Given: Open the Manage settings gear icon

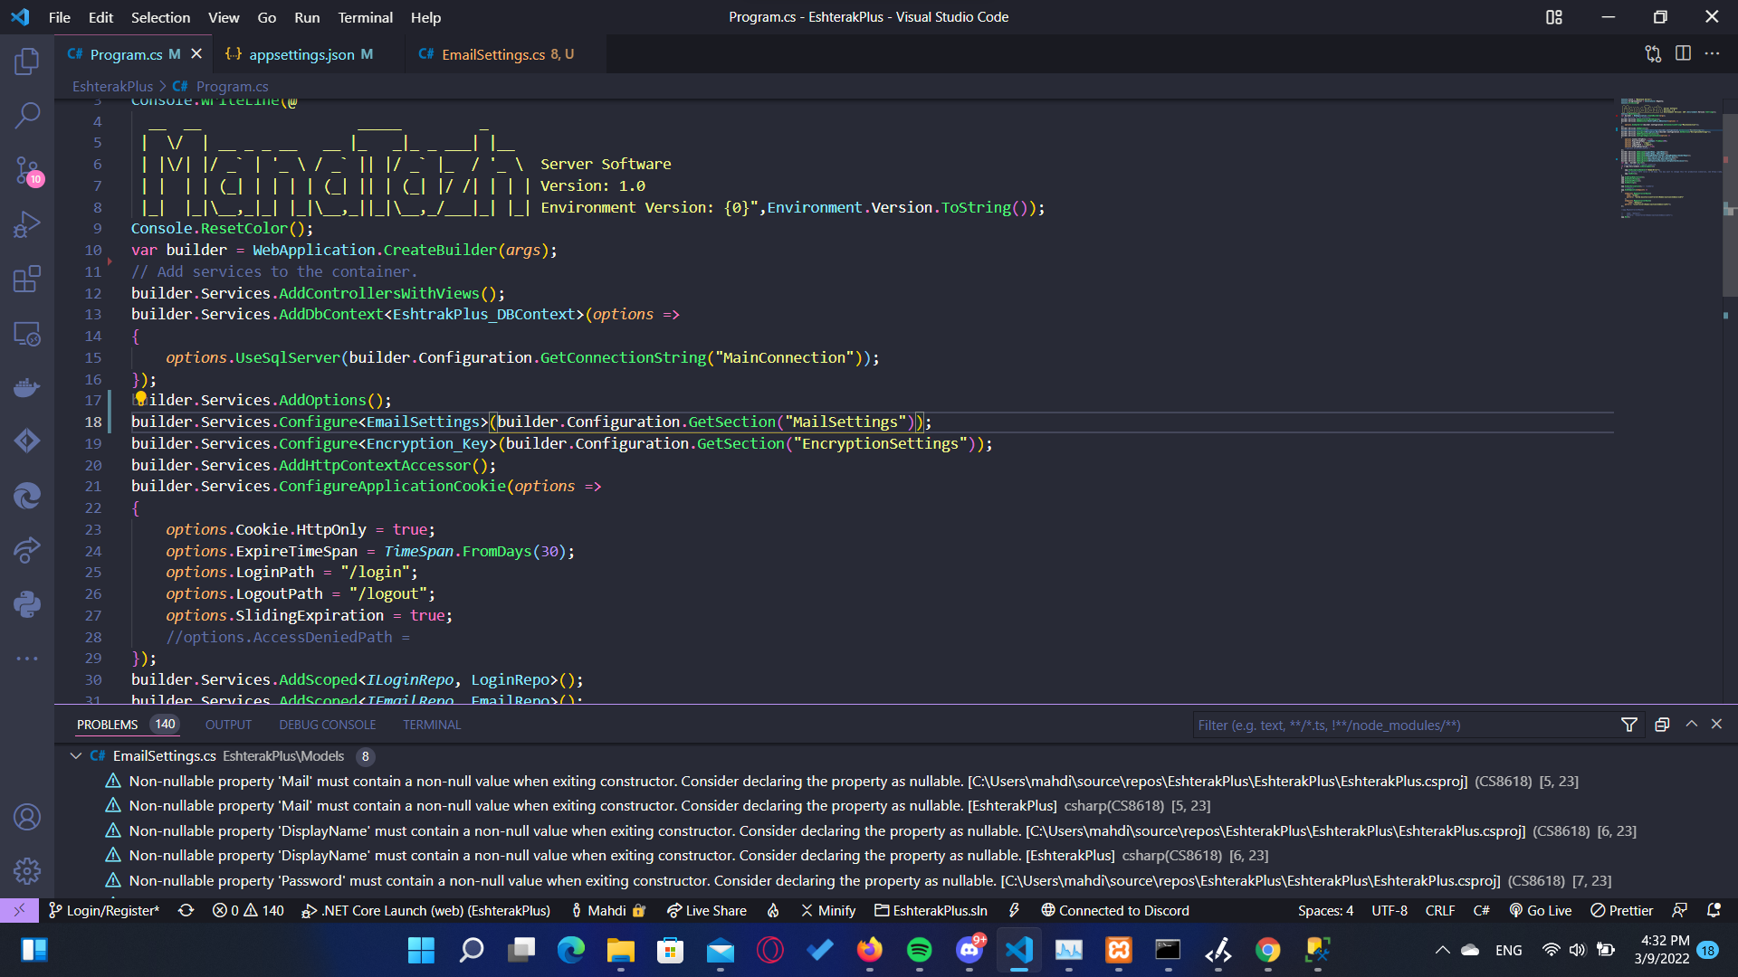Looking at the screenshot, I should point(27,871).
